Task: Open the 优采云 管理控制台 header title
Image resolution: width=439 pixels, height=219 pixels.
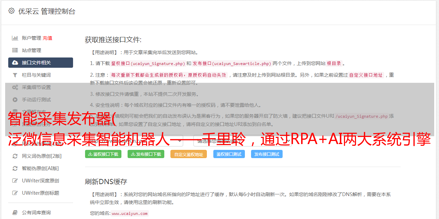Action: (x=47, y=11)
